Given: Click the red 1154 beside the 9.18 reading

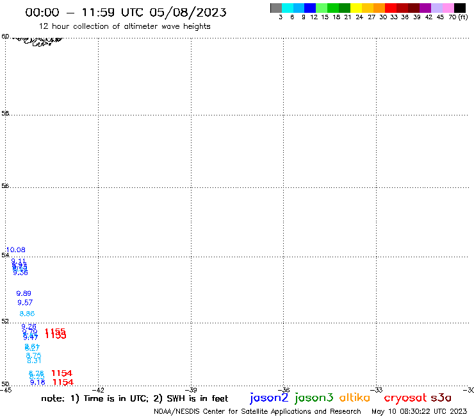Looking at the screenshot, I should (63, 382).
